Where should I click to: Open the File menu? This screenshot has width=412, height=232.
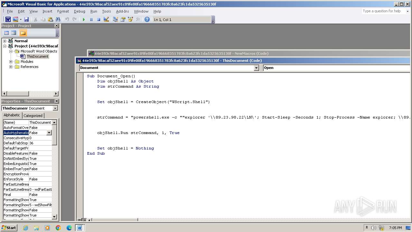10,11
